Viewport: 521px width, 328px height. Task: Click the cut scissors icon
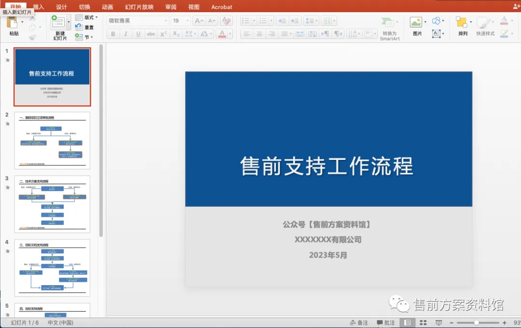[x=33, y=19]
